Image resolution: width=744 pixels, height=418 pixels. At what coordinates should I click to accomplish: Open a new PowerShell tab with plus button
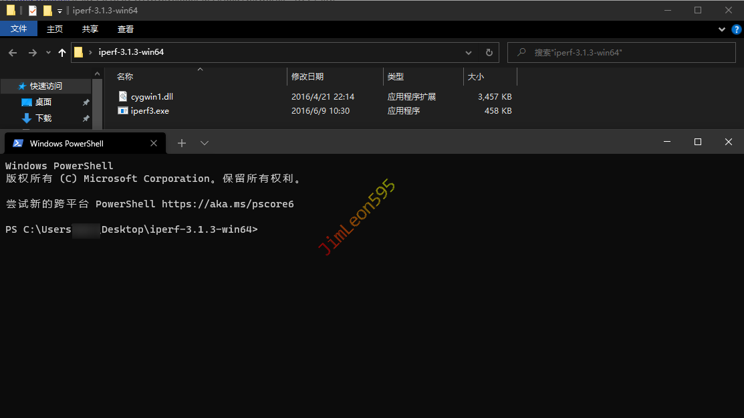pos(181,143)
